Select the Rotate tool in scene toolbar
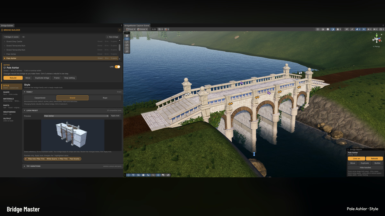385x216 pixels. 127,42
